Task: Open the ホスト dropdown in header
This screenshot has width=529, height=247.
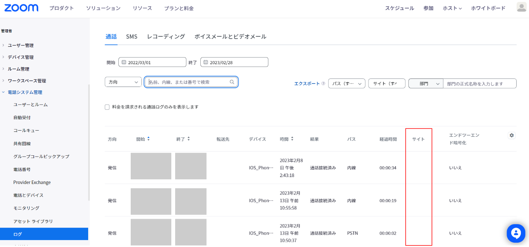Action: coord(452,8)
